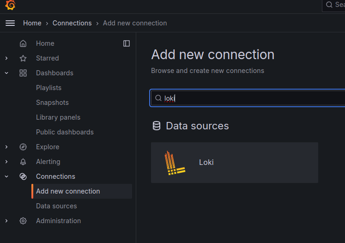Click the Grafana logo icon
Screen dimensions: 345x243
(x=10, y=5)
